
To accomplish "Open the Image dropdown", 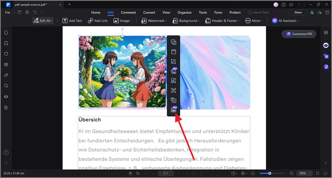I will pyautogui.click(x=122, y=21).
